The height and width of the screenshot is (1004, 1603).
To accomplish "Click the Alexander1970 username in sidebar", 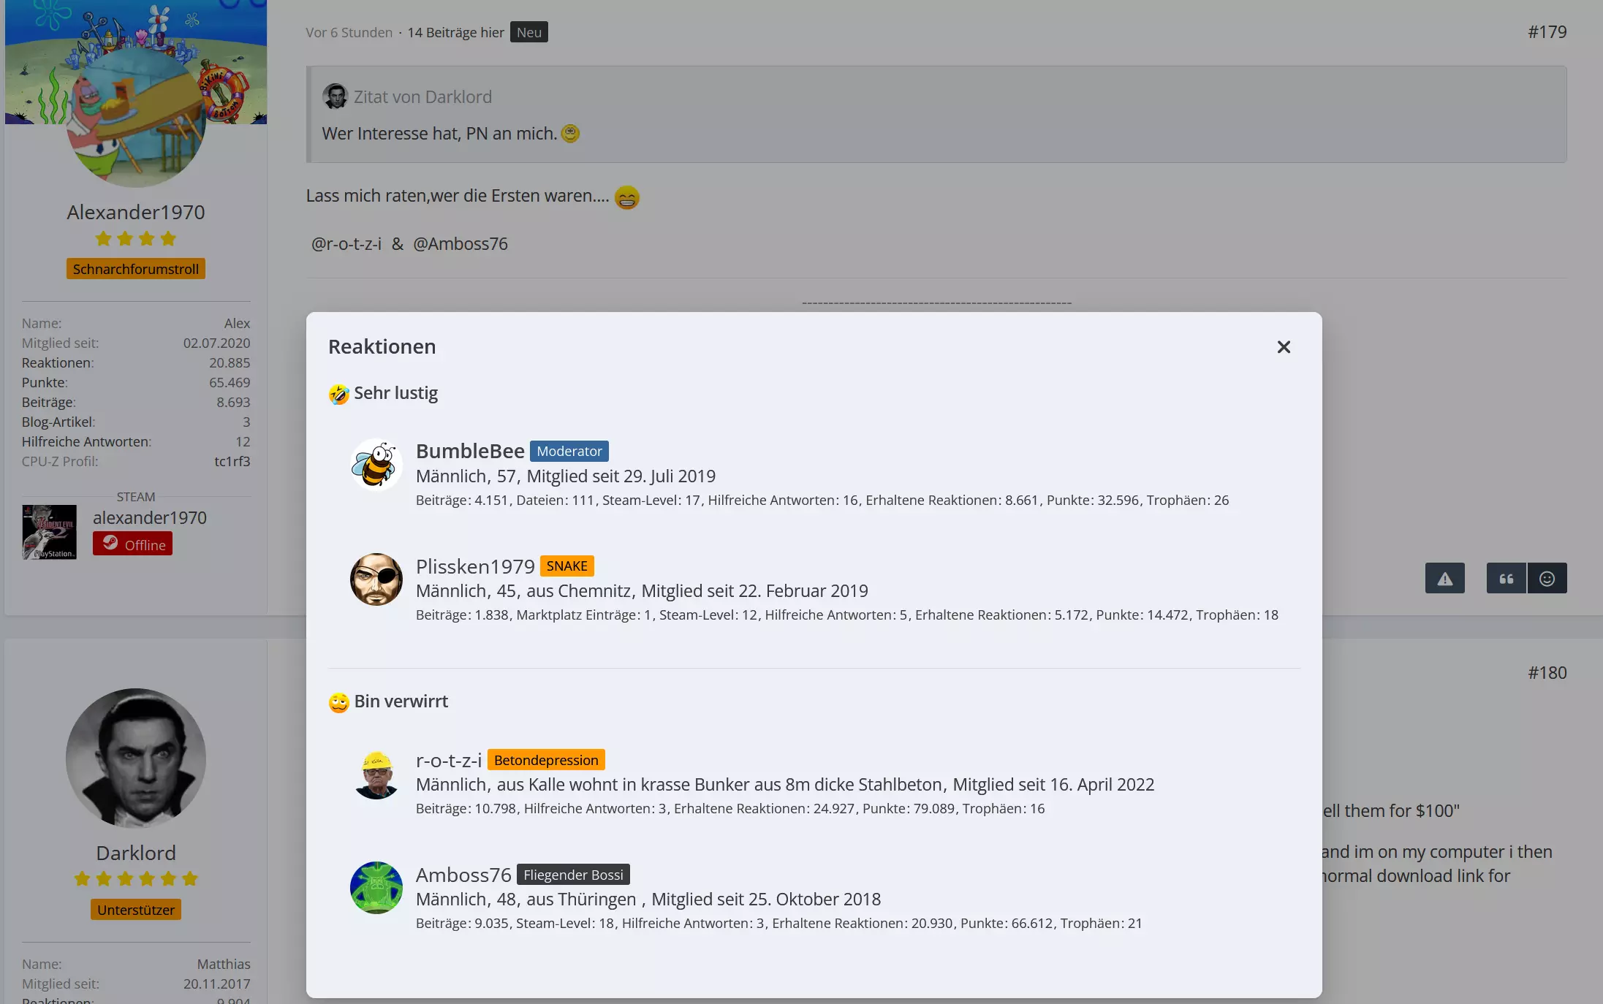I will tap(136, 212).
